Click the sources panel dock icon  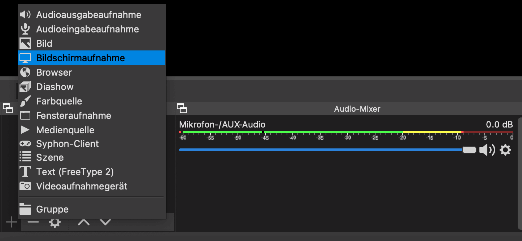[9, 108]
